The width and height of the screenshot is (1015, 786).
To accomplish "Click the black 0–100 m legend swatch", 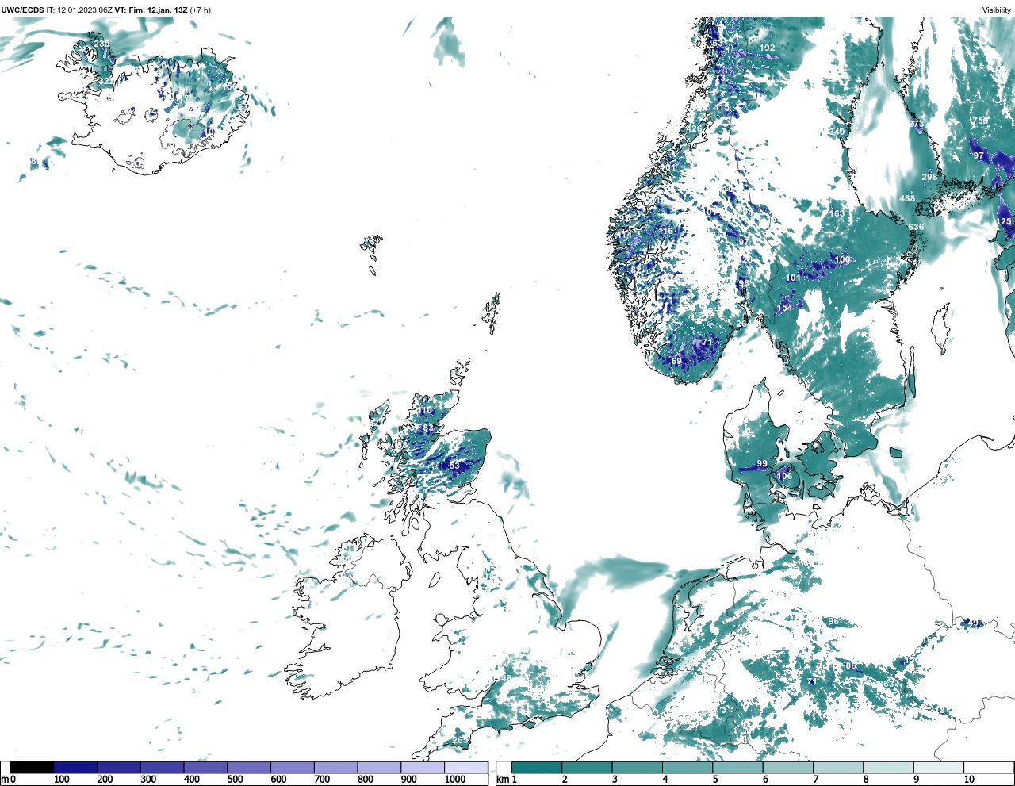I will 32,767.
